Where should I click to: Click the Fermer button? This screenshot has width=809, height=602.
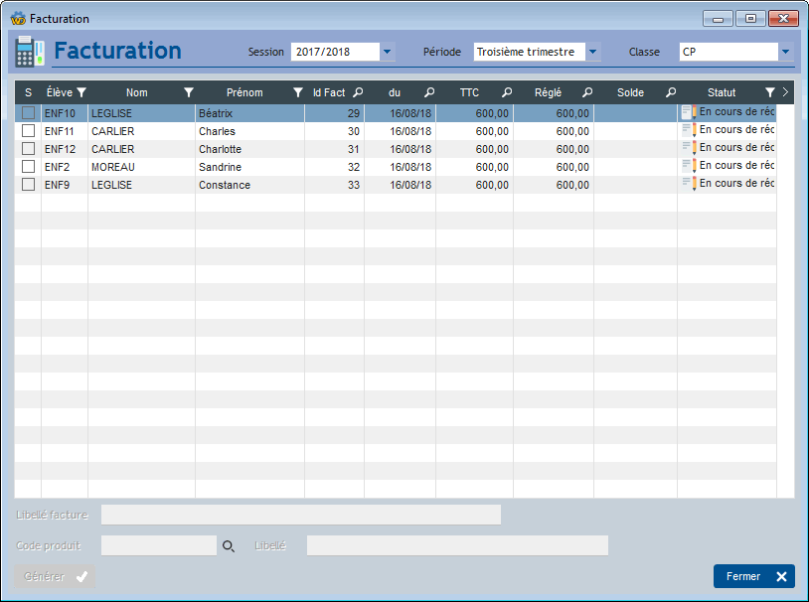coord(753,576)
